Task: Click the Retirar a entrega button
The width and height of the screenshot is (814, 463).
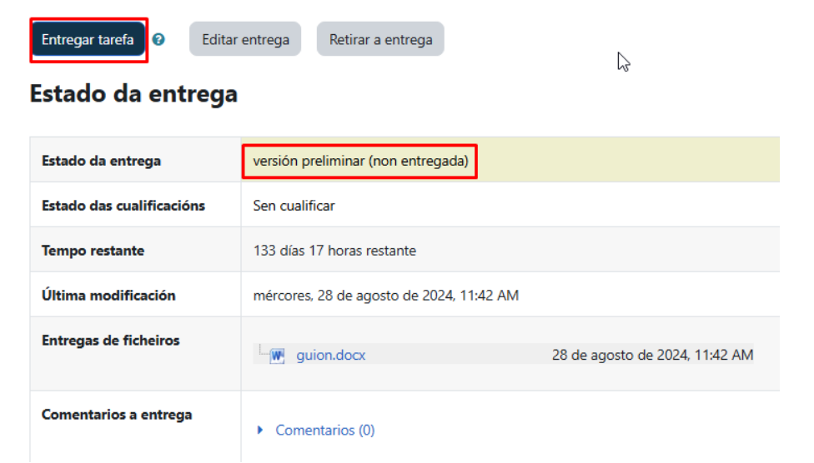Action: (x=380, y=40)
